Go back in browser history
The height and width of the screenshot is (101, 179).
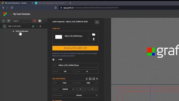(3, 8)
